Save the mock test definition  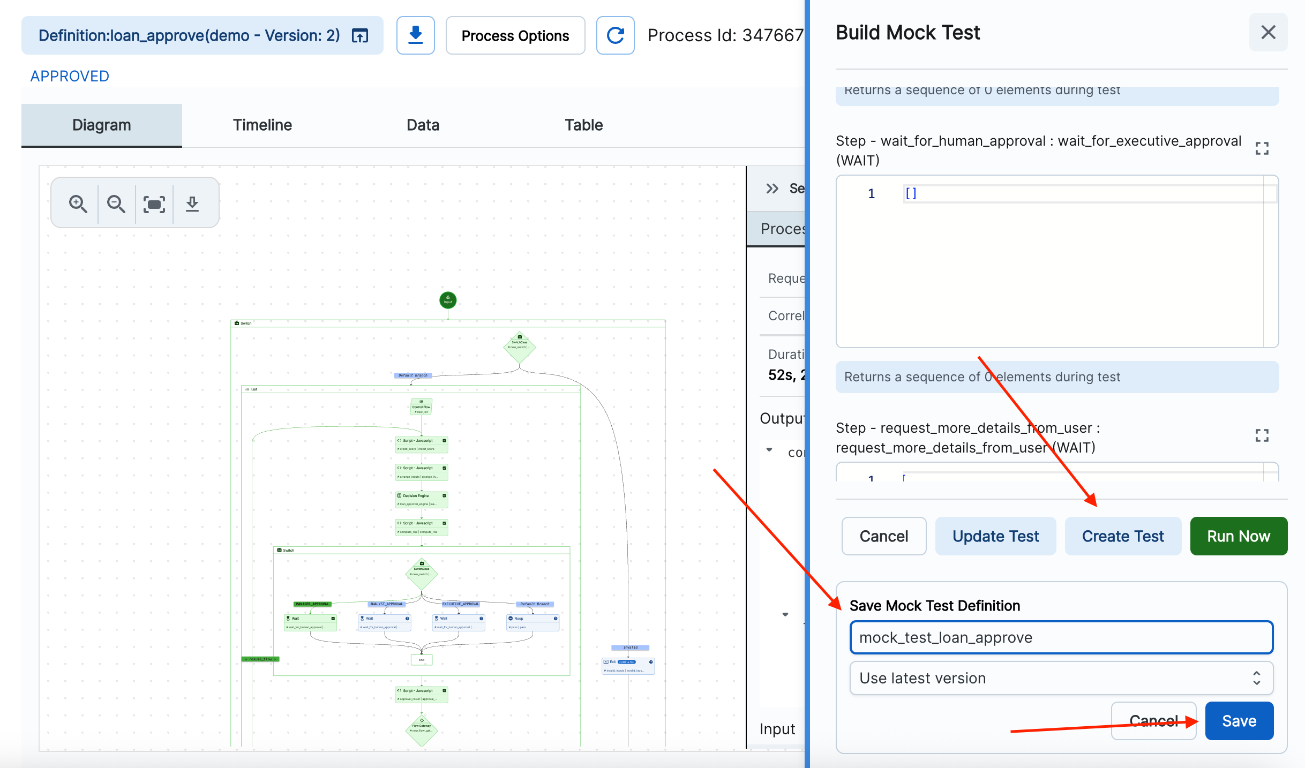pos(1239,720)
